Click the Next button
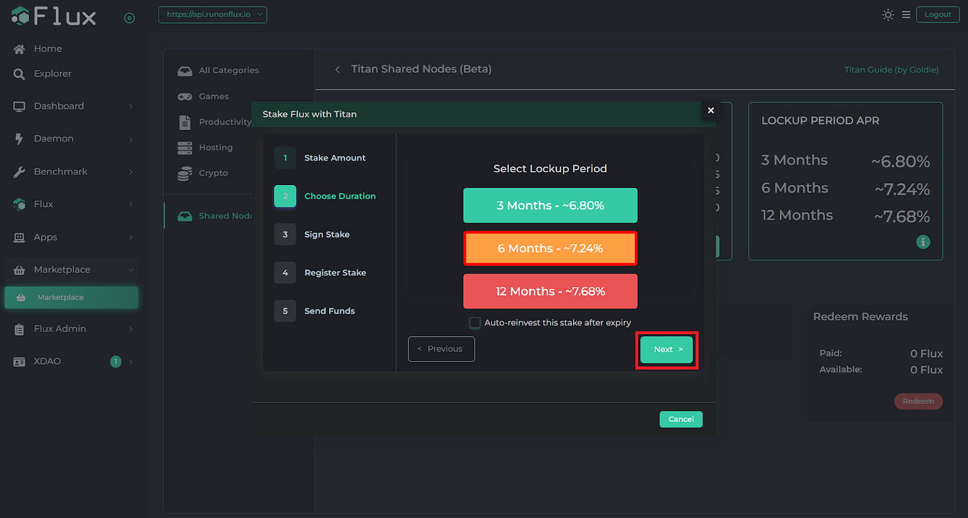Viewport: 968px width, 518px height. 667,349
